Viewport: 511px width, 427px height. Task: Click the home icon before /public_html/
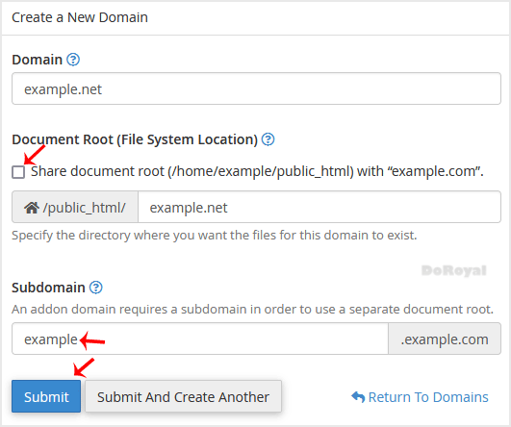coord(32,208)
